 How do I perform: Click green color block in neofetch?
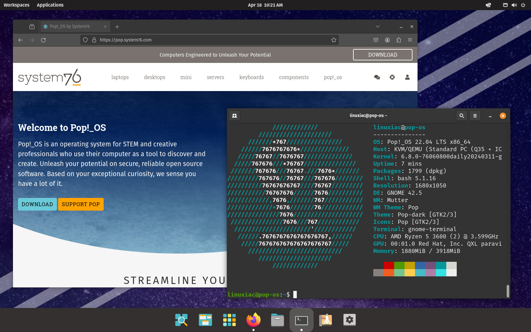399,265
